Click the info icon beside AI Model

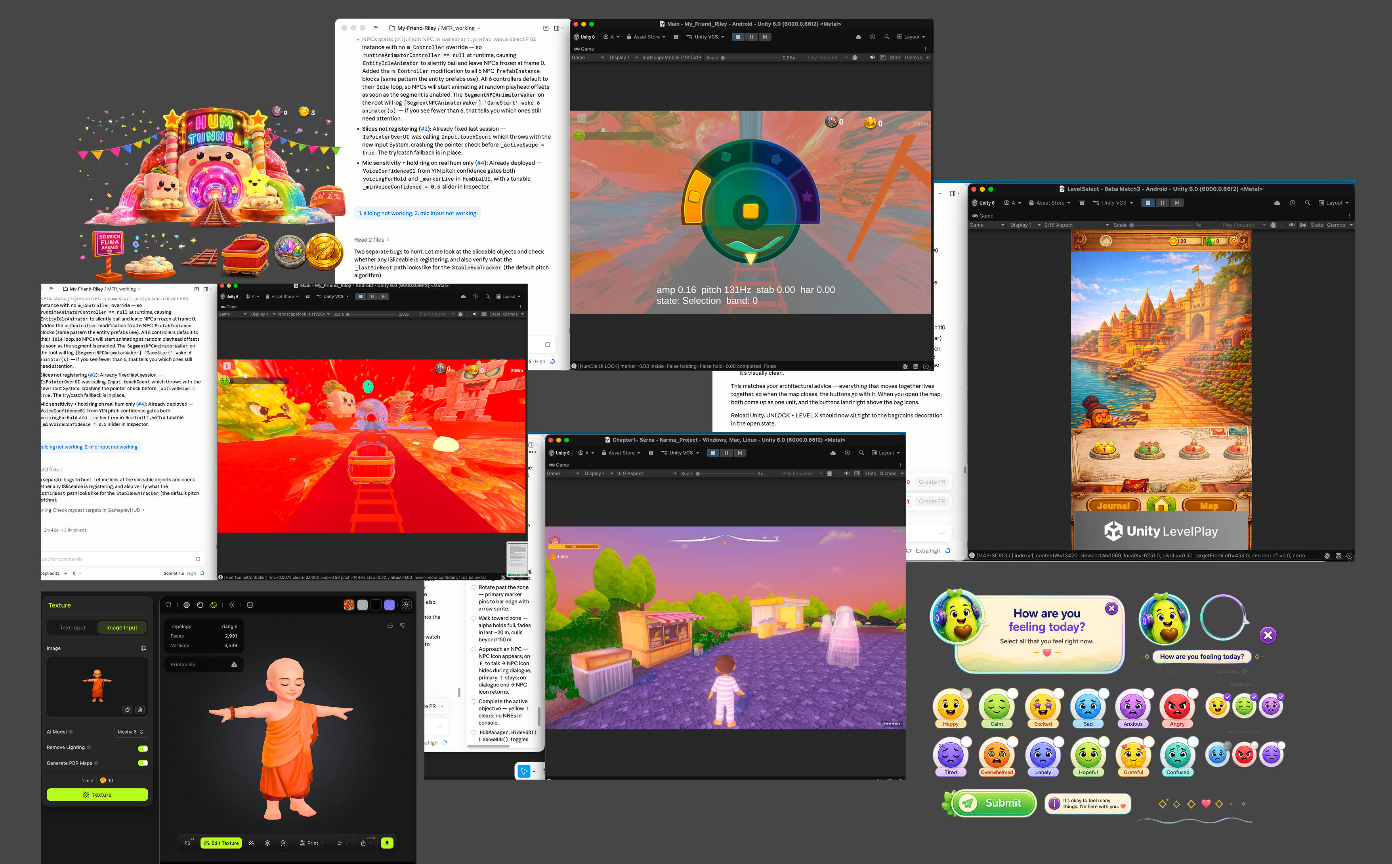click(71, 731)
